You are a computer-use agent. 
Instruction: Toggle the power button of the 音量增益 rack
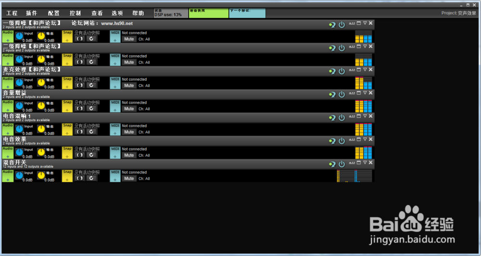(x=342, y=95)
